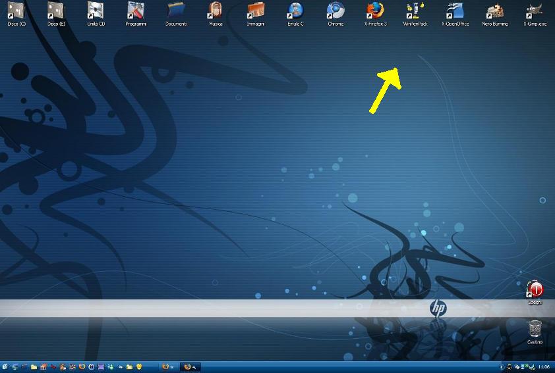Open the Musica shortcut icon
This screenshot has height=373, width=555.
(216, 11)
